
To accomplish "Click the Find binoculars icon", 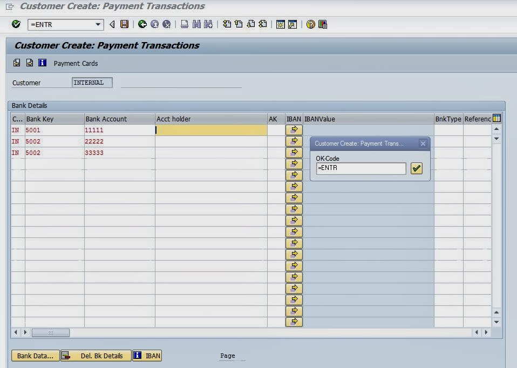I will point(196,24).
